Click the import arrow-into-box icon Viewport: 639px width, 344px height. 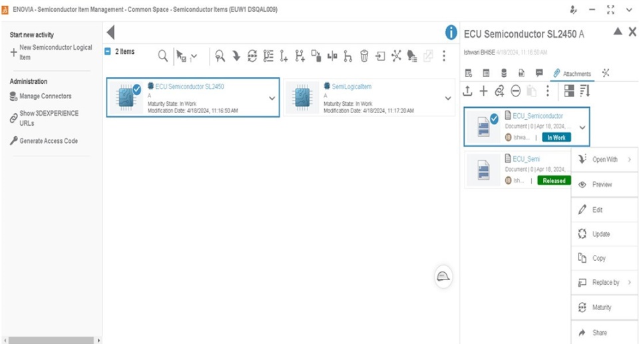click(x=380, y=56)
